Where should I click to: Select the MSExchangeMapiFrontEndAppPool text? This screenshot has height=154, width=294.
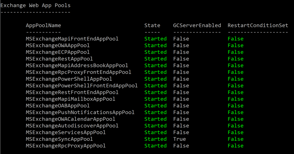72,39
